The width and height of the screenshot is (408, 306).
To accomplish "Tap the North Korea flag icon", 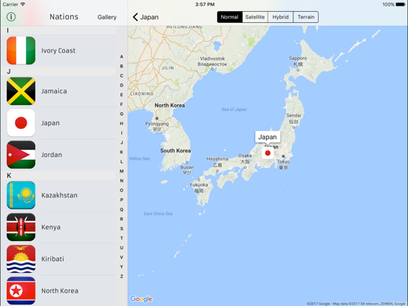I will click(21, 290).
